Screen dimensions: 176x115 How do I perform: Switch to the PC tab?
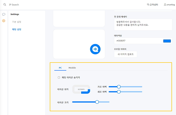click(x=60, y=68)
